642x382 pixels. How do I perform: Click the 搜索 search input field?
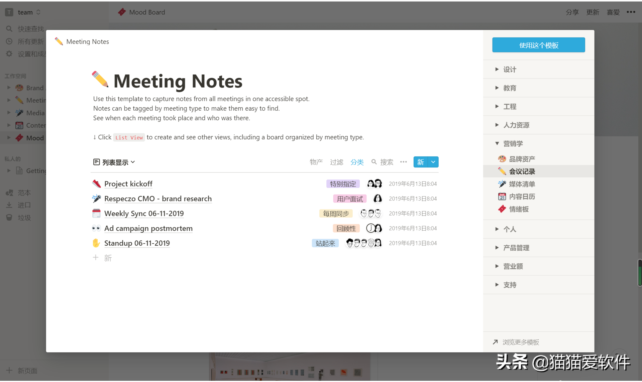pos(386,162)
